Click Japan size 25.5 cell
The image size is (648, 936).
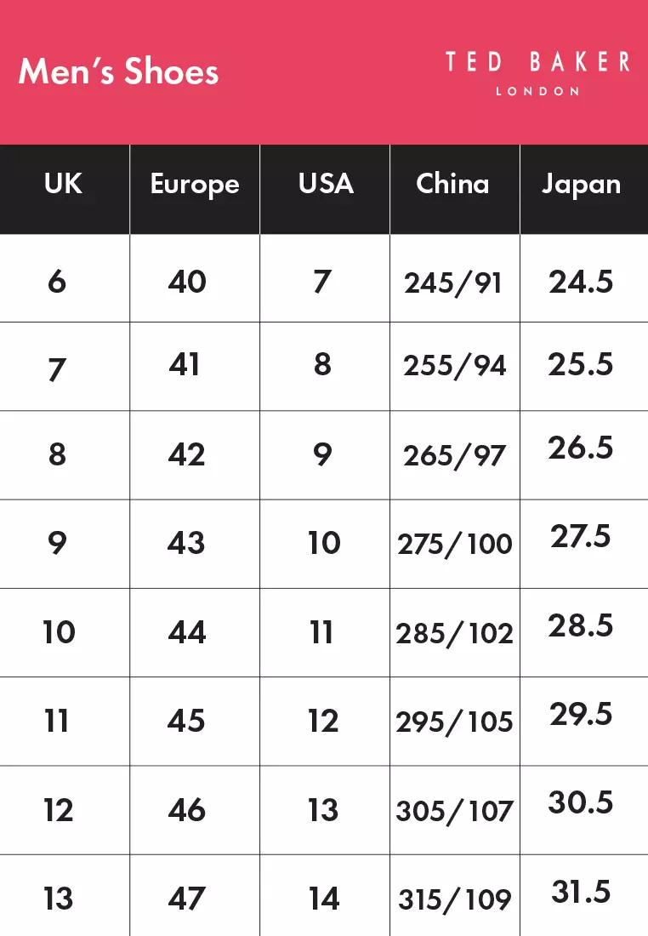pos(584,367)
